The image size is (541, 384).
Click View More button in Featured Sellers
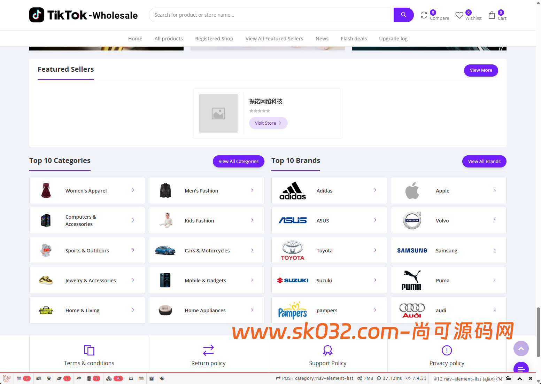481,70
